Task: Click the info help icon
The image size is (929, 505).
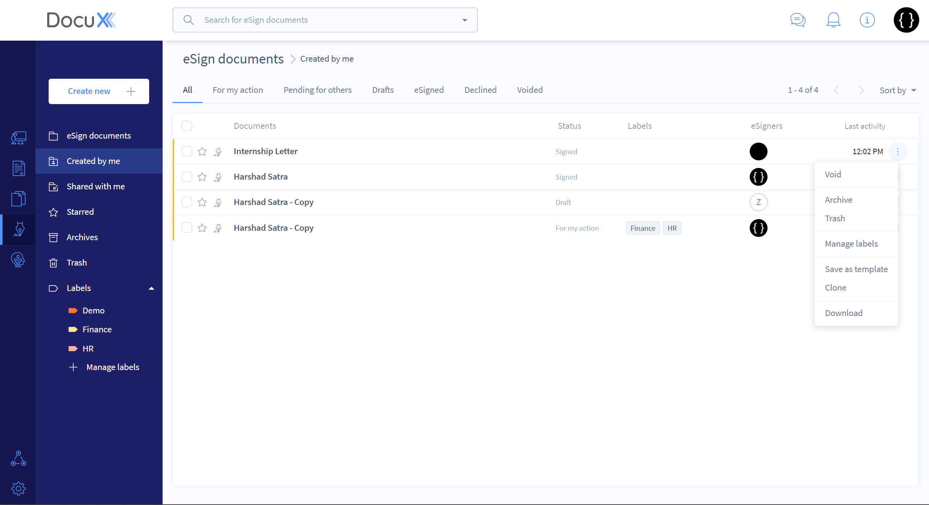Action: (867, 20)
